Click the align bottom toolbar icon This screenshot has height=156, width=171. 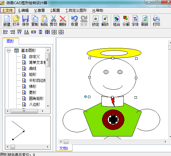pos(26,32)
